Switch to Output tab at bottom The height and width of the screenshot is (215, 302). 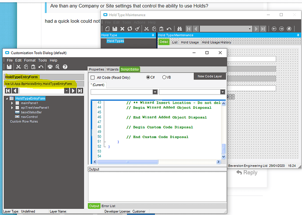coord(94,206)
